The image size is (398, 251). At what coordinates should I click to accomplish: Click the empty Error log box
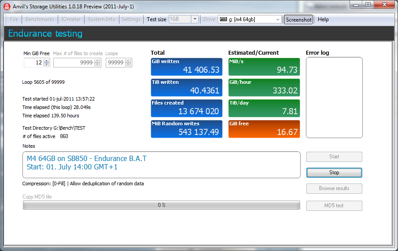click(x=334, y=97)
